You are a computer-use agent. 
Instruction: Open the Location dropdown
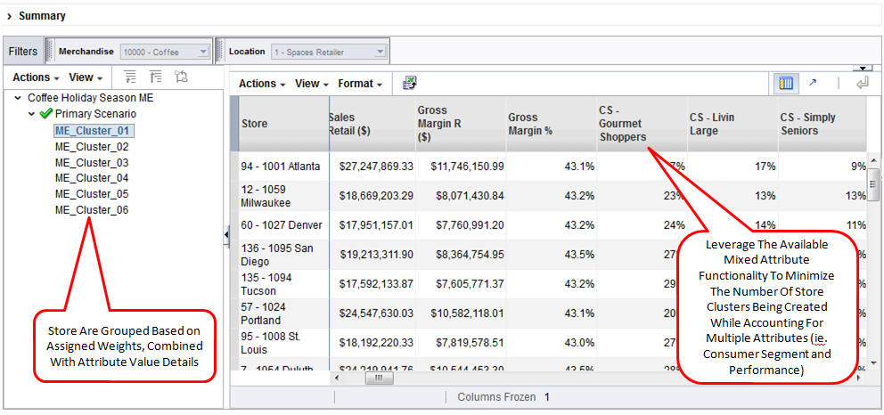pos(380,52)
